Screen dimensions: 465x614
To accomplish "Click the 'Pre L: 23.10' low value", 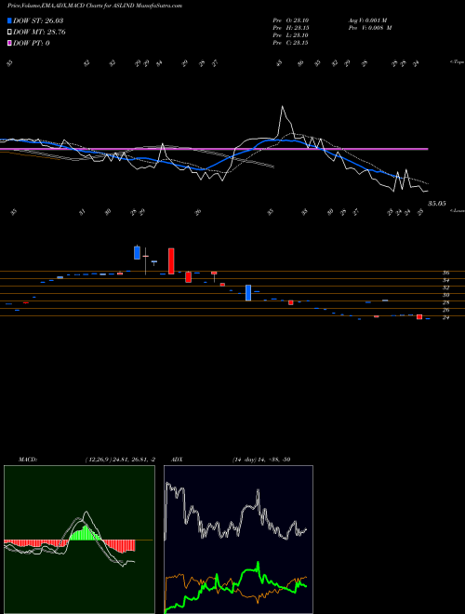I will tap(291, 35).
